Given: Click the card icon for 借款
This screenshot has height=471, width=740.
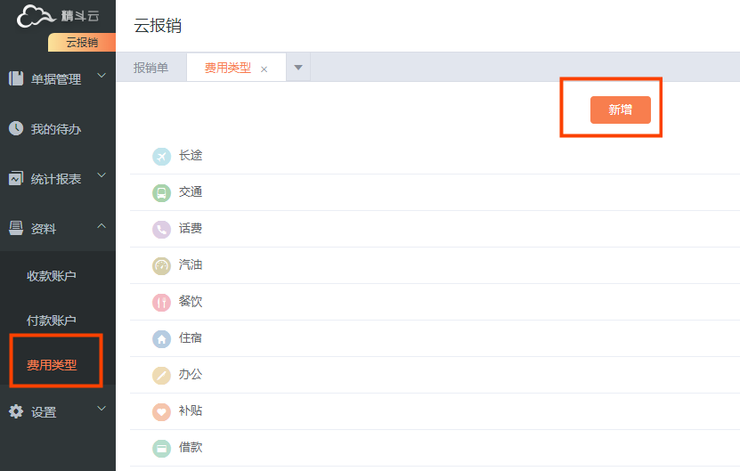Looking at the screenshot, I should pyautogui.click(x=161, y=448).
